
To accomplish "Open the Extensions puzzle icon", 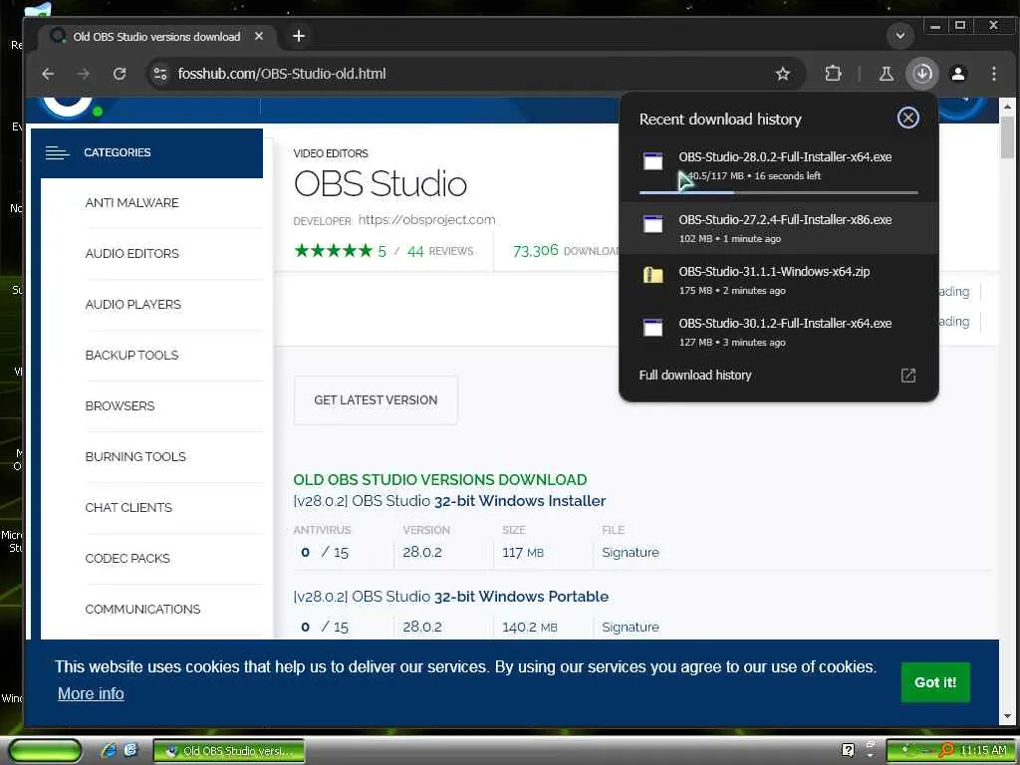I will [x=833, y=74].
